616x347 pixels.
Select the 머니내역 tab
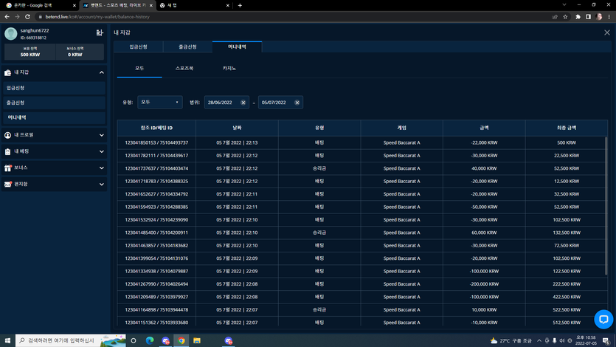pyautogui.click(x=237, y=47)
